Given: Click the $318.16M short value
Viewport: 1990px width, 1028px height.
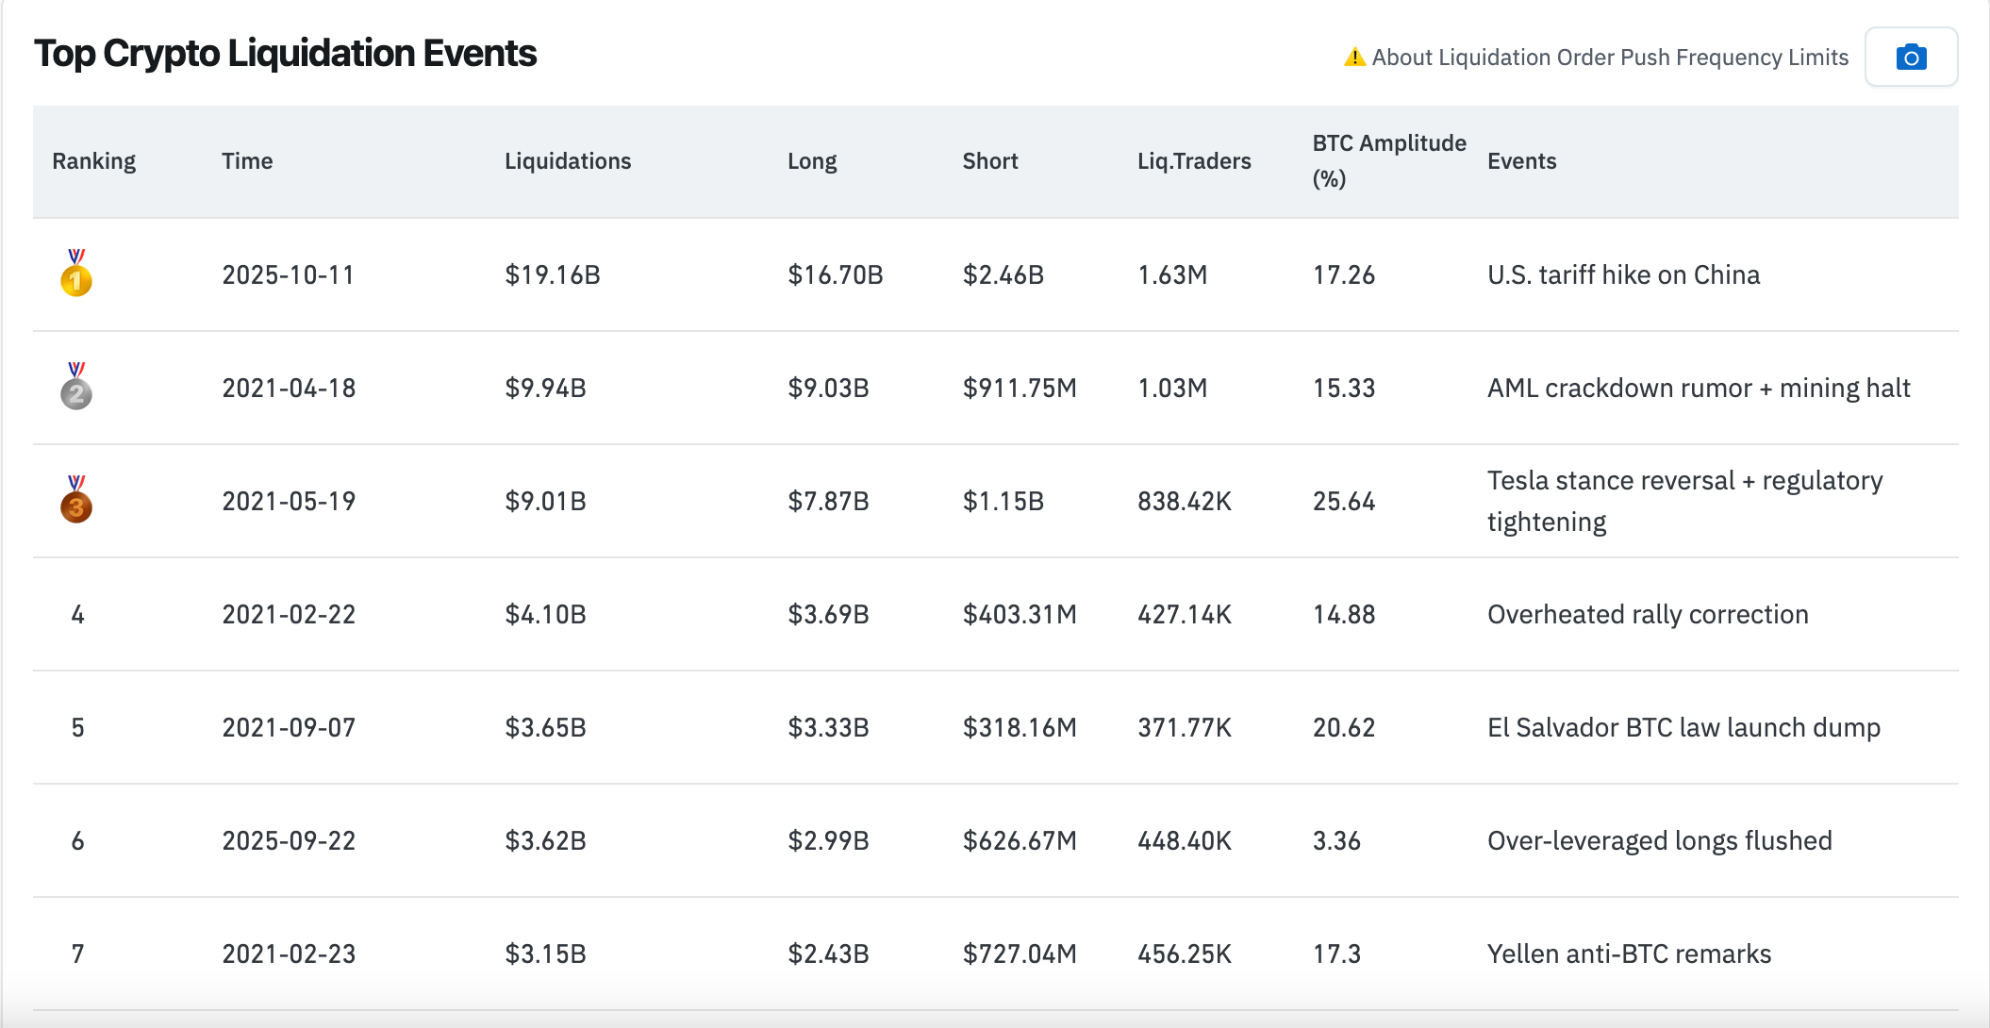Looking at the screenshot, I should (x=1020, y=727).
